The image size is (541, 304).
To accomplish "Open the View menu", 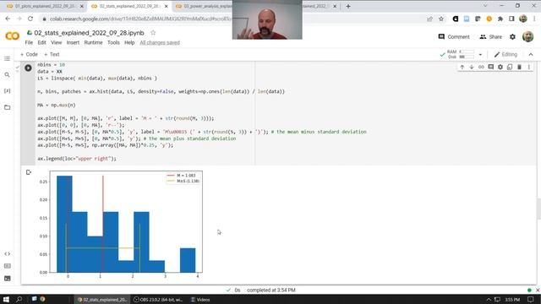I will click(x=57, y=42).
